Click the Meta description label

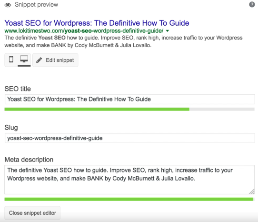pos(29,160)
